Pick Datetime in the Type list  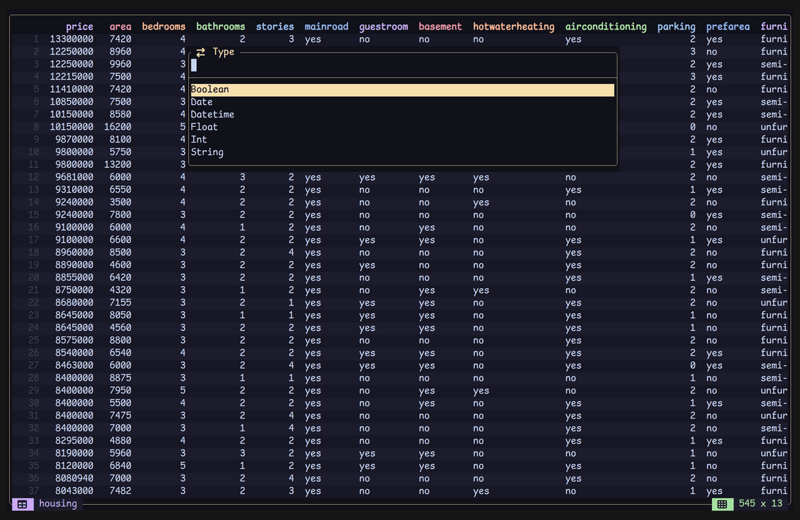(402, 115)
